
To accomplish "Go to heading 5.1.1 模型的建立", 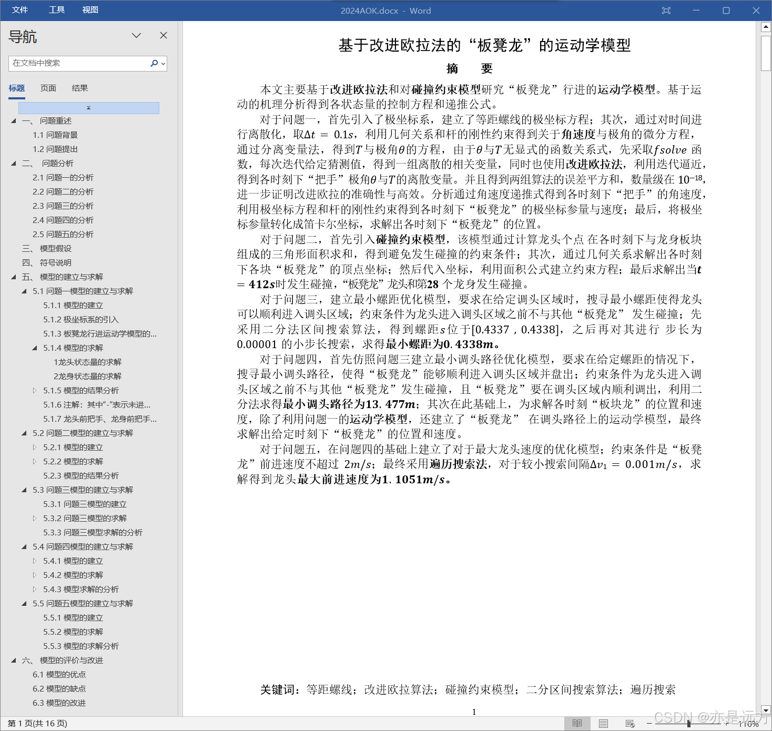I will (73, 306).
